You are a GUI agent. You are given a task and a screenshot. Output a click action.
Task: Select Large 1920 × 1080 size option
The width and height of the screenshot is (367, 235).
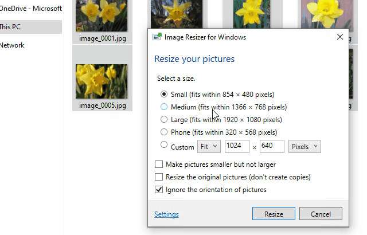[x=165, y=119]
